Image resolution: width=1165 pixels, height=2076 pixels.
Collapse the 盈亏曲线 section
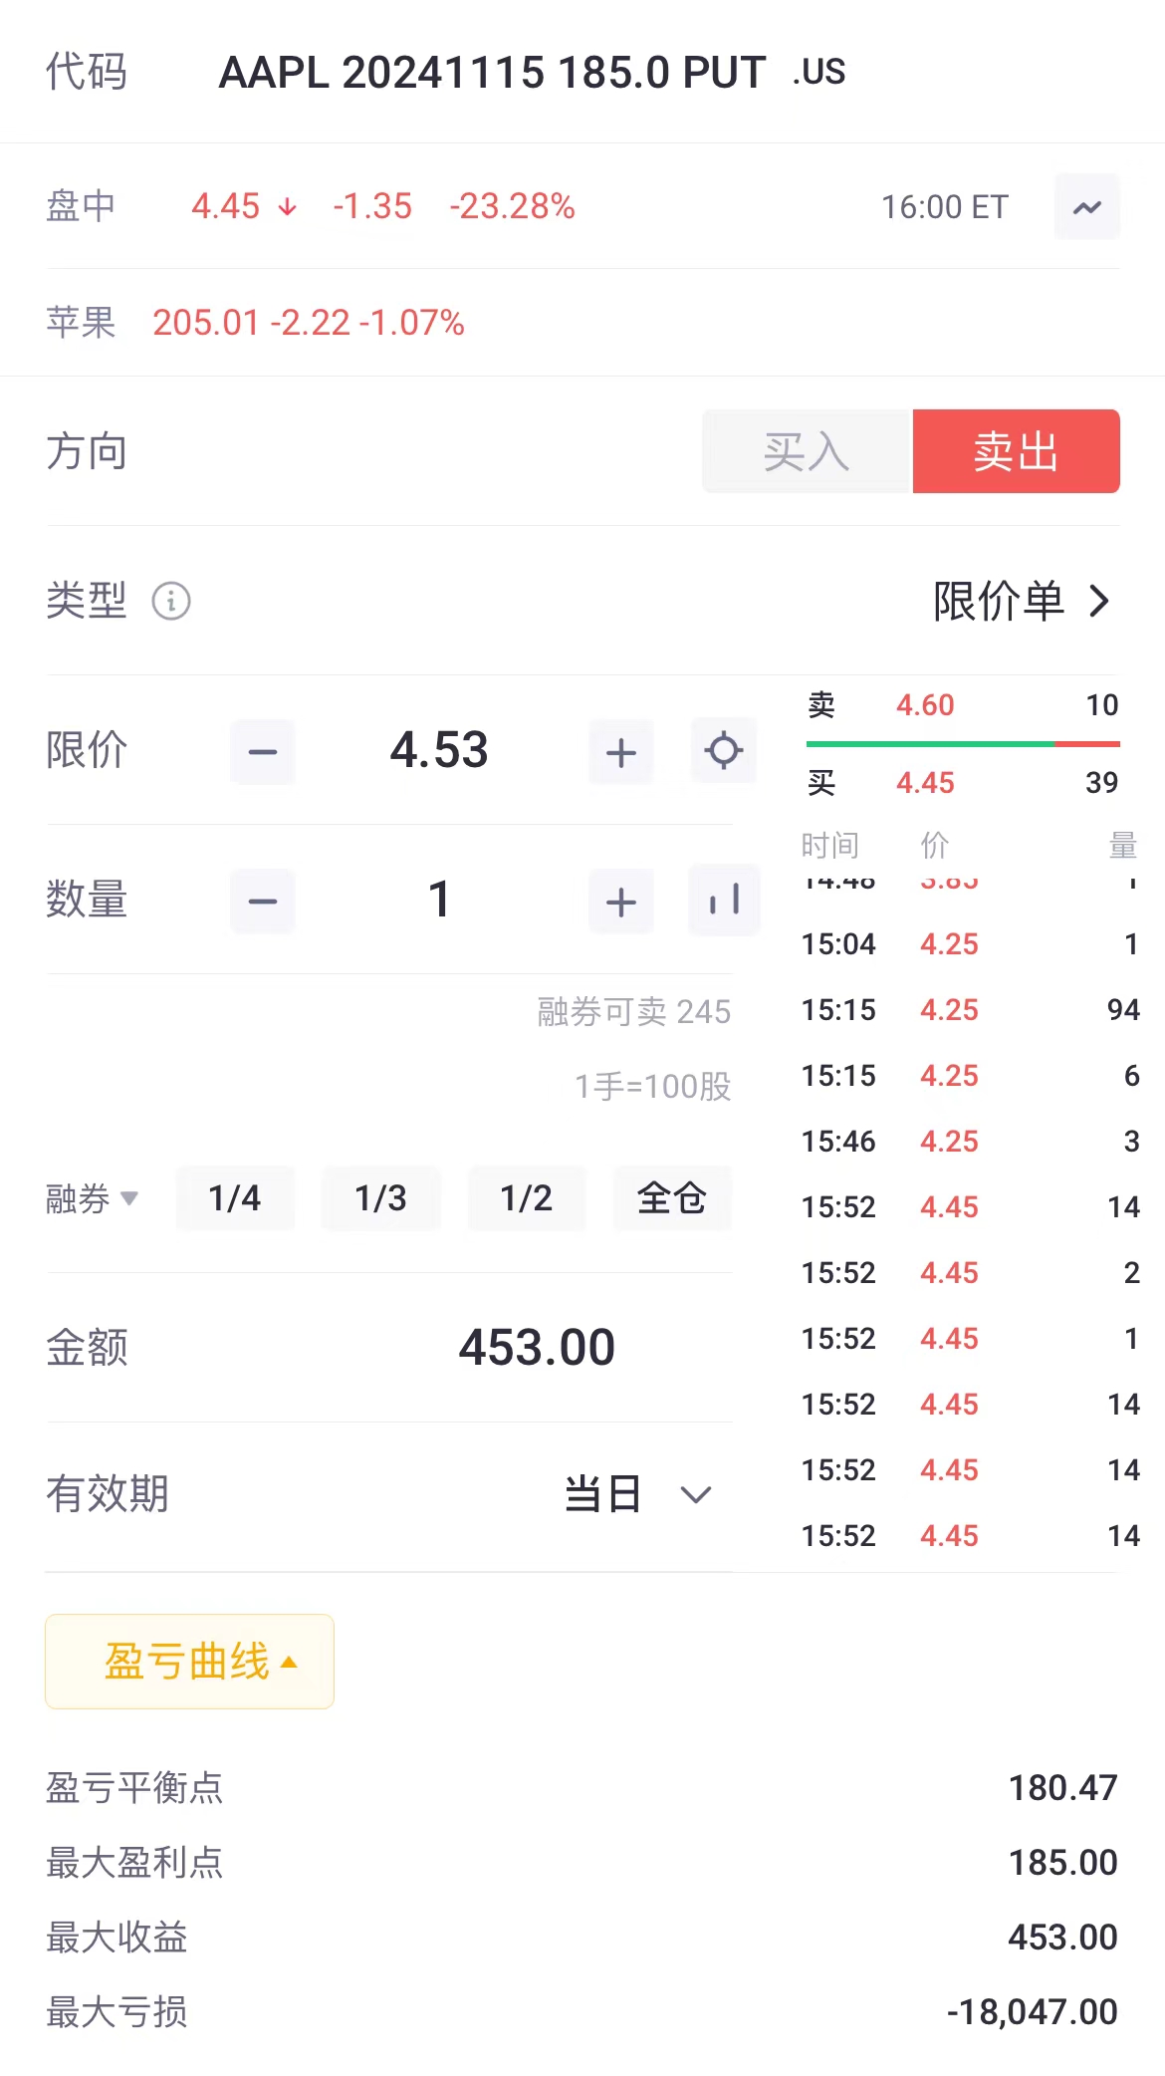[x=189, y=1662]
